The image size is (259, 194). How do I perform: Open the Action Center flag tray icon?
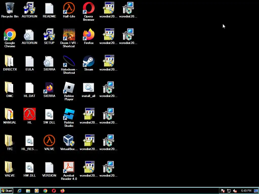[223, 191]
